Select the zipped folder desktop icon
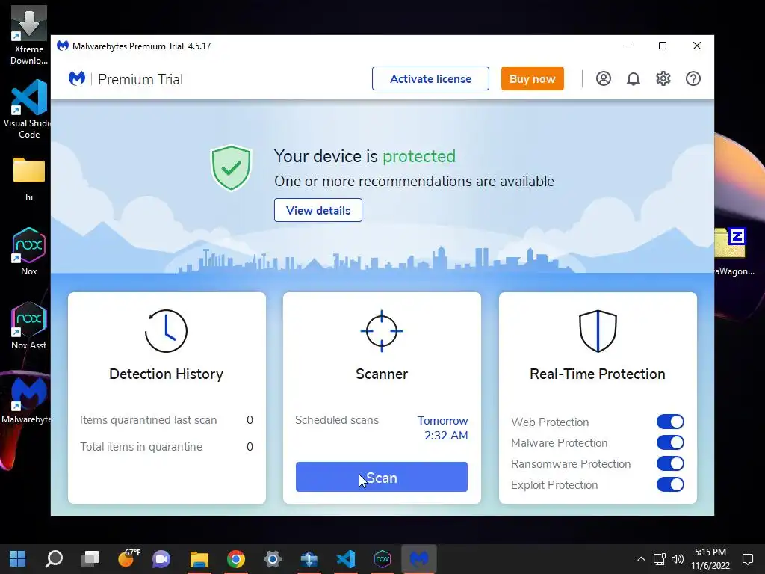 tap(734, 251)
